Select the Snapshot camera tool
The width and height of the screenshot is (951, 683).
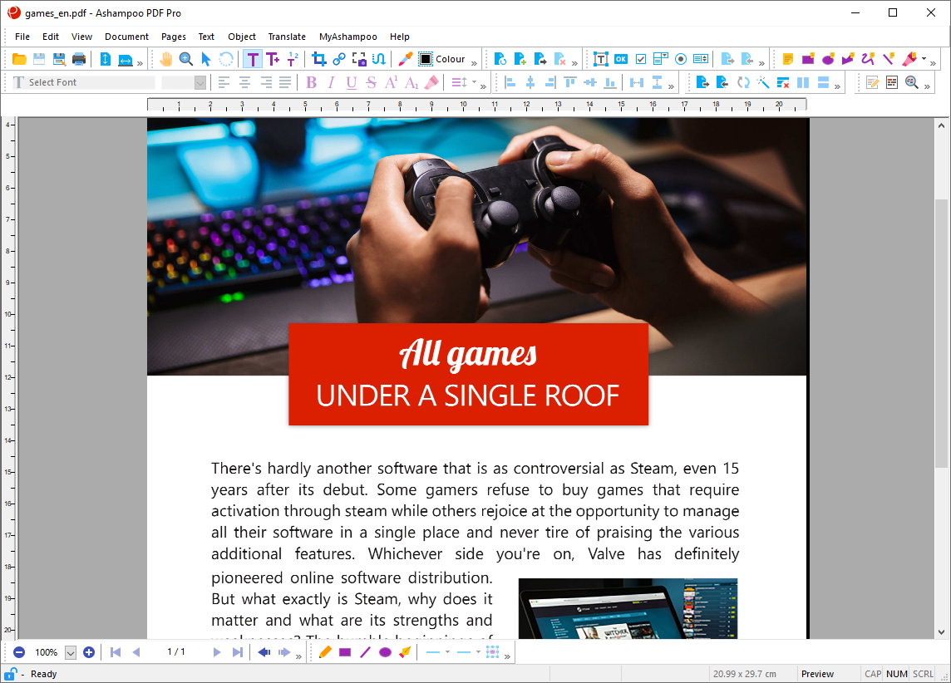pyautogui.click(x=359, y=59)
